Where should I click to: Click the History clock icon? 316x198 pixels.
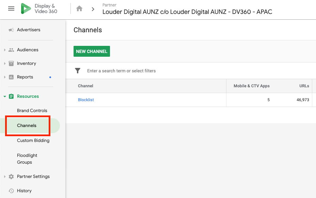coord(11,191)
